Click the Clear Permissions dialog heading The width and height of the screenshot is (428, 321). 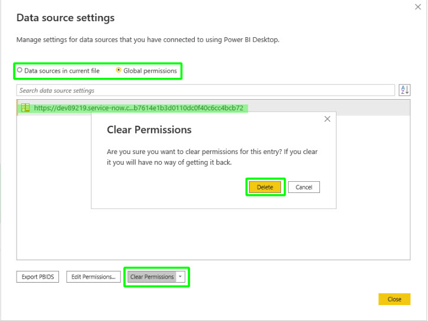149,129
